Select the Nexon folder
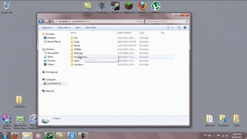This screenshot has width=247, height=139. [x=77, y=46]
